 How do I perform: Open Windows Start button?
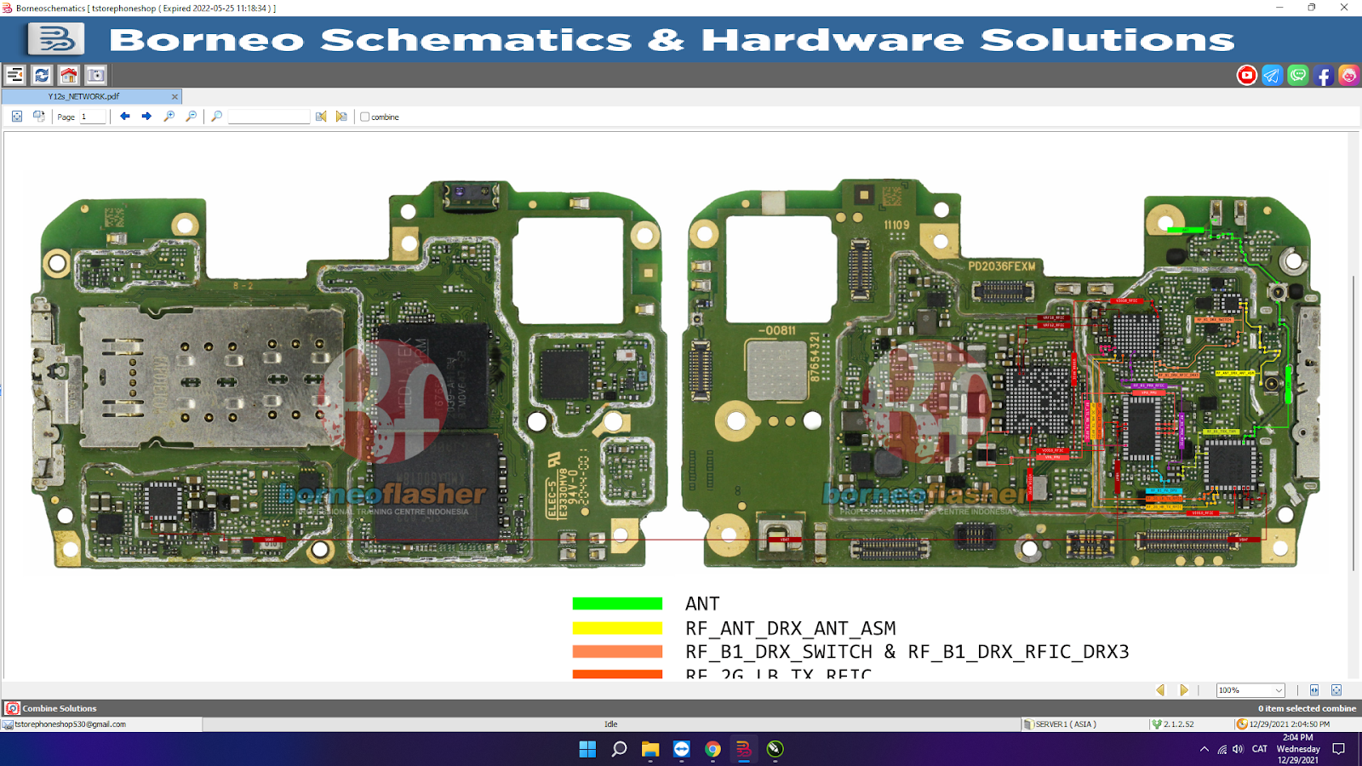[587, 749]
